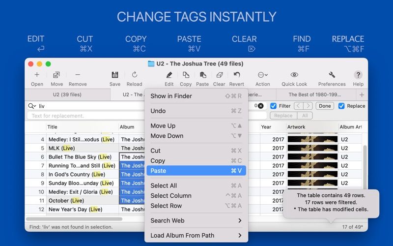Image resolution: width=393 pixels, height=246 pixels.
Task: Open search options magnifier dropdown
Action: (32, 106)
